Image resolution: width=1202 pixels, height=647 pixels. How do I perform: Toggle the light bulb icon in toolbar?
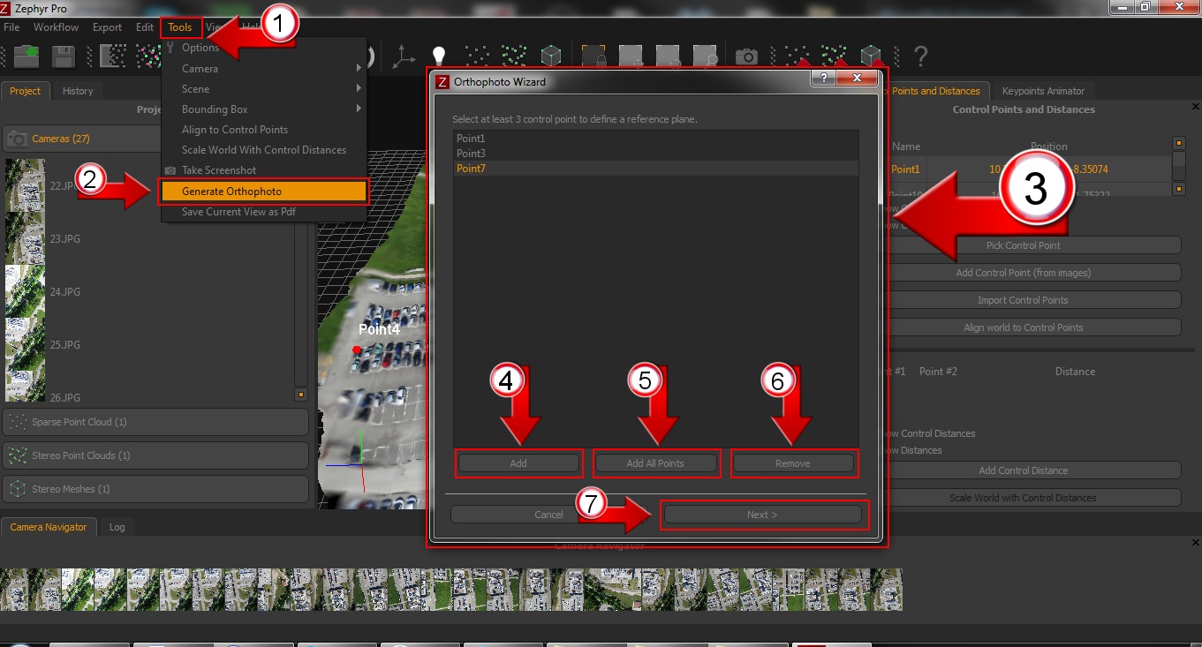437,56
